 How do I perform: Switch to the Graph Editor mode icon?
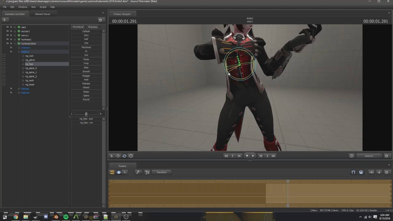[125, 172]
